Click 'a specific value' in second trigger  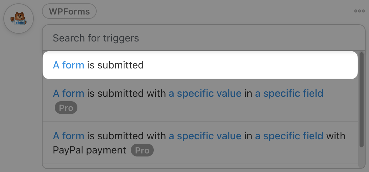[x=205, y=93]
